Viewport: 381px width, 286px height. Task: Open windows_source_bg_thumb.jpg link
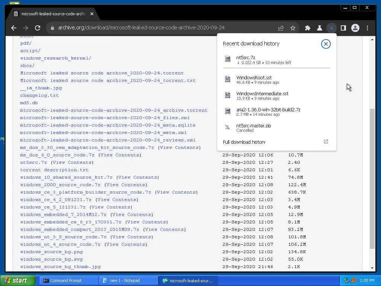[60, 267]
